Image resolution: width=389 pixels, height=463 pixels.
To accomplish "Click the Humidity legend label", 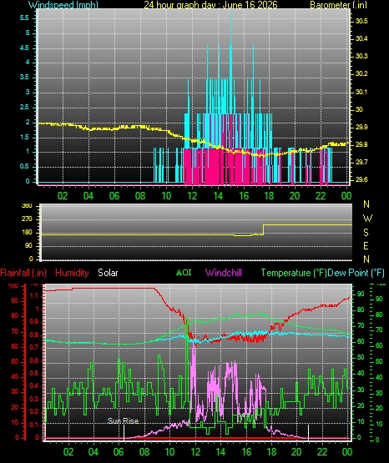I will [72, 273].
